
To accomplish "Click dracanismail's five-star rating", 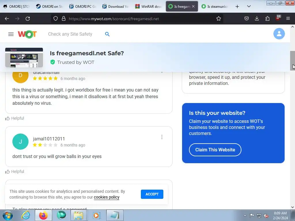I will pos(45,78).
